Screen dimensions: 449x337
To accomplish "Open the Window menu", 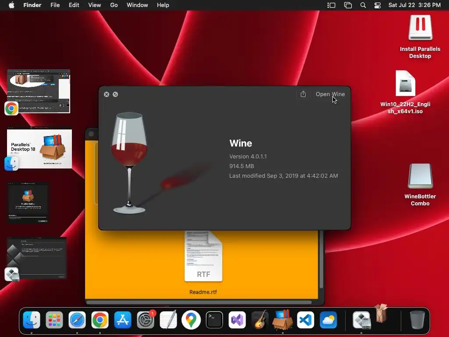I will coord(137,5).
